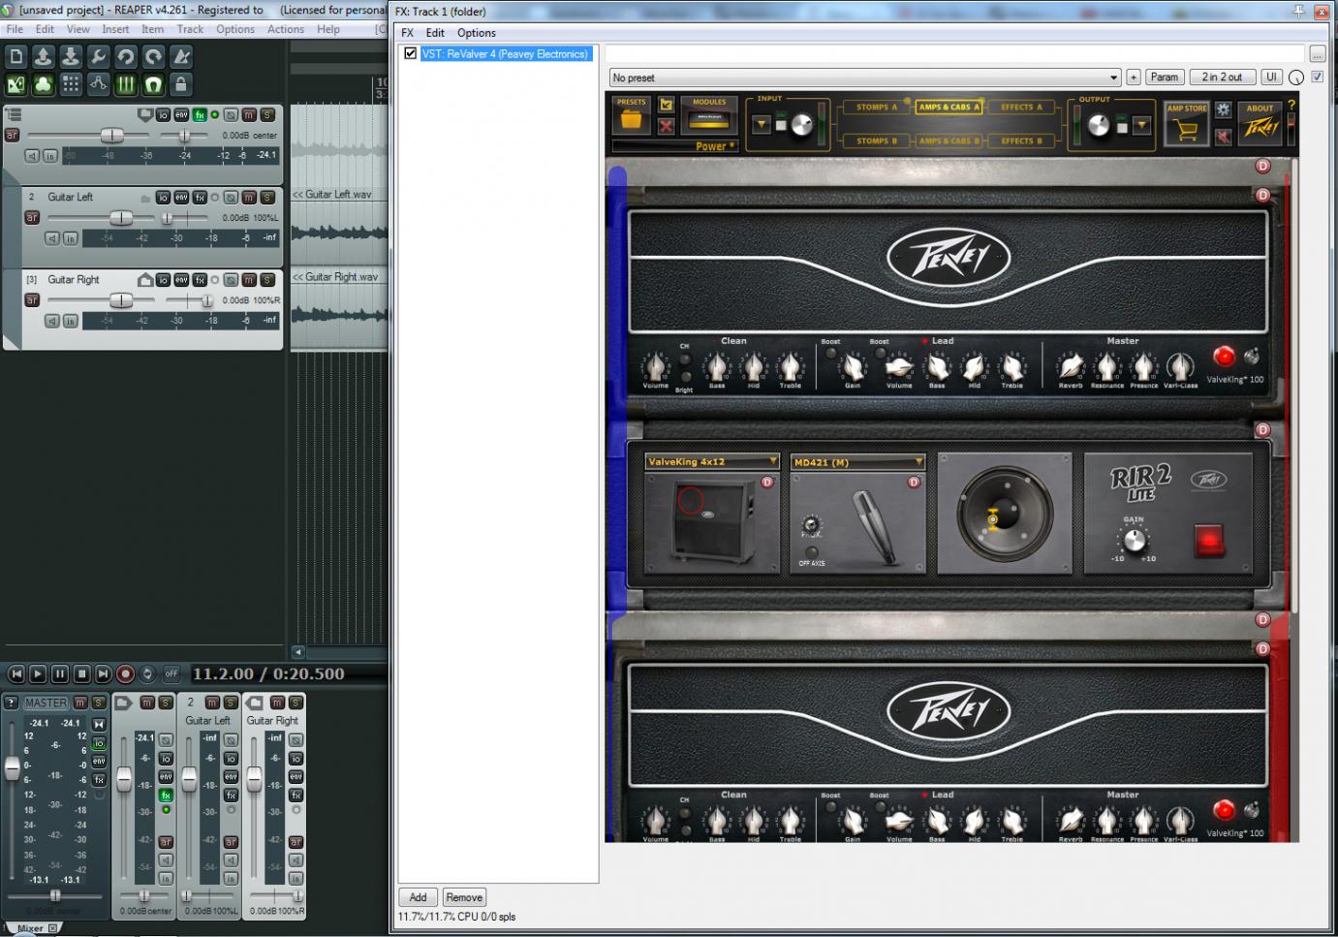Screen dimensions: 1338x937
Task: Solo the Guitar Right track in track panel
Action: pos(267,280)
